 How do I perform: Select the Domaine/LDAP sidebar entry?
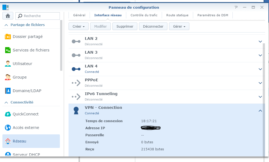31,91
